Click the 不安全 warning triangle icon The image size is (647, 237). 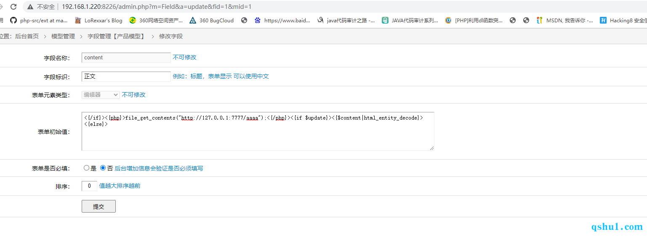point(30,7)
